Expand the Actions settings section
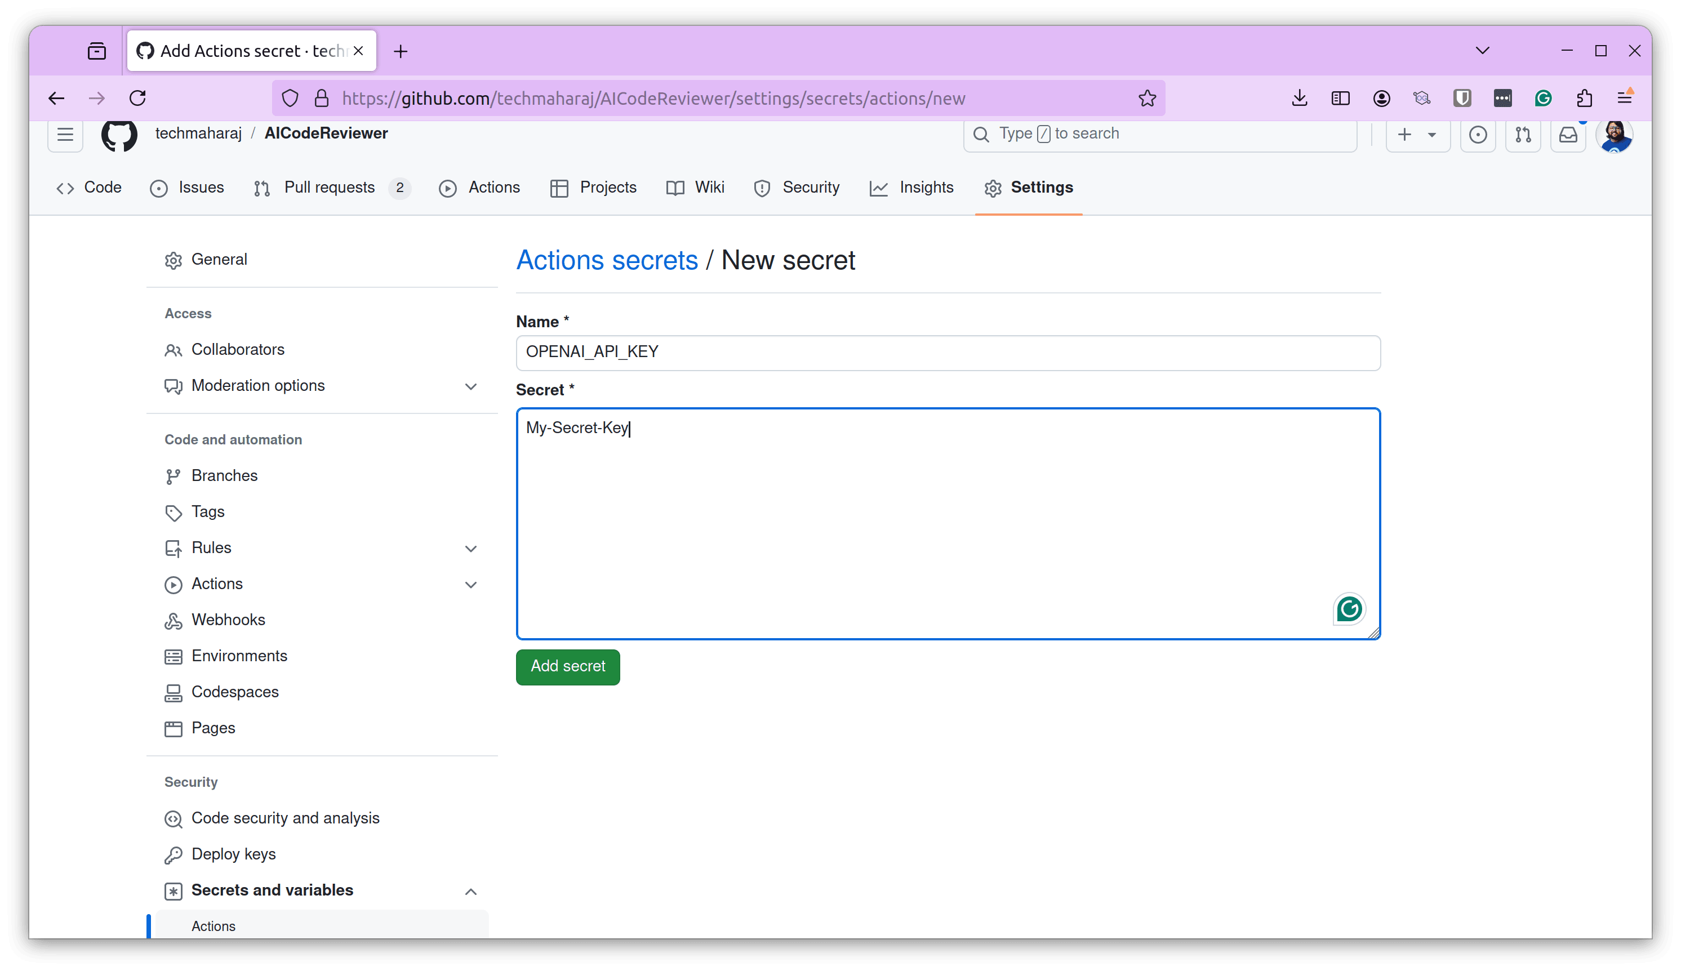This screenshot has height=971, width=1681. coord(470,584)
